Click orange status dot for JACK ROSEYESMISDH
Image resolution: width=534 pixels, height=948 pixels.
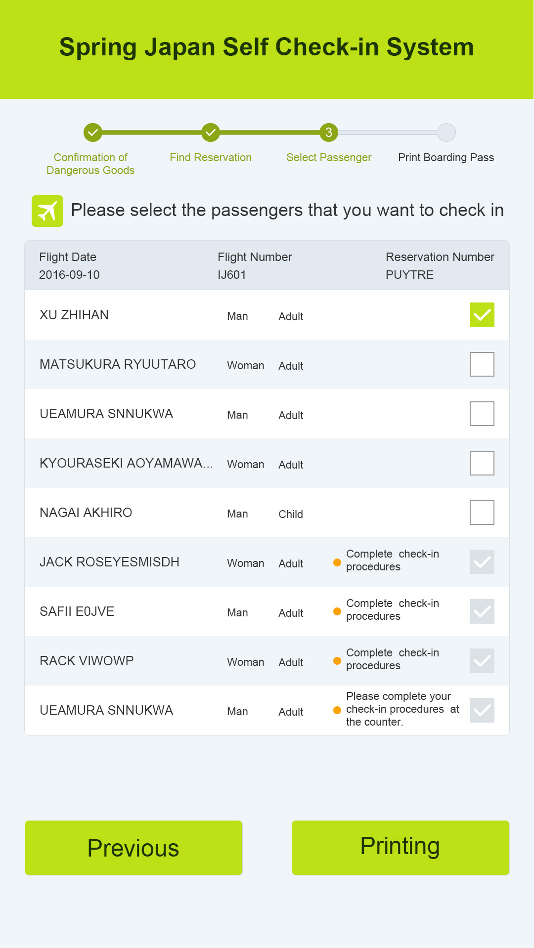[x=337, y=562]
